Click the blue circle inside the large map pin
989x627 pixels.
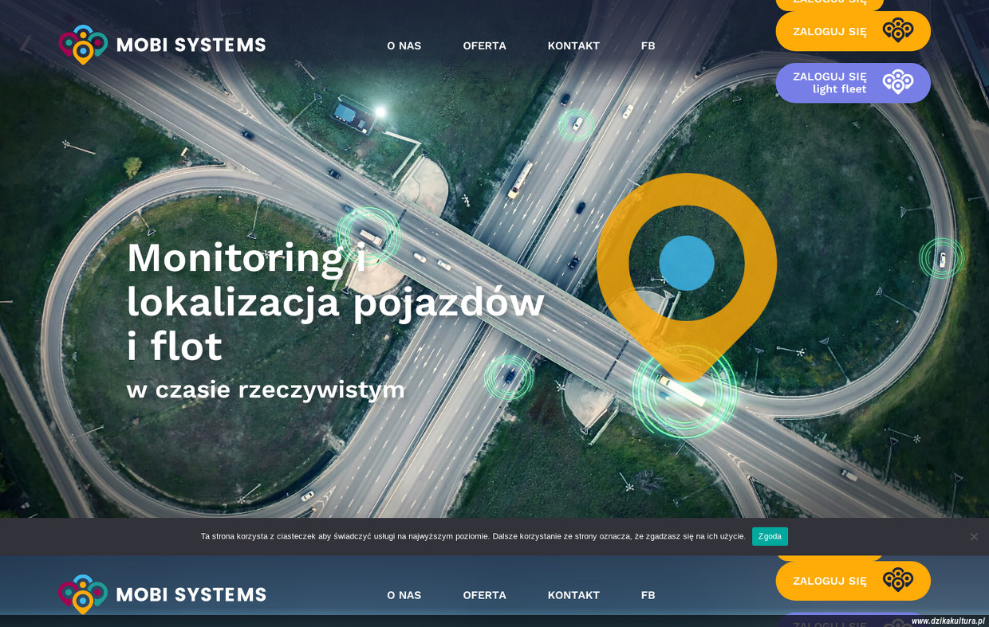point(686,263)
